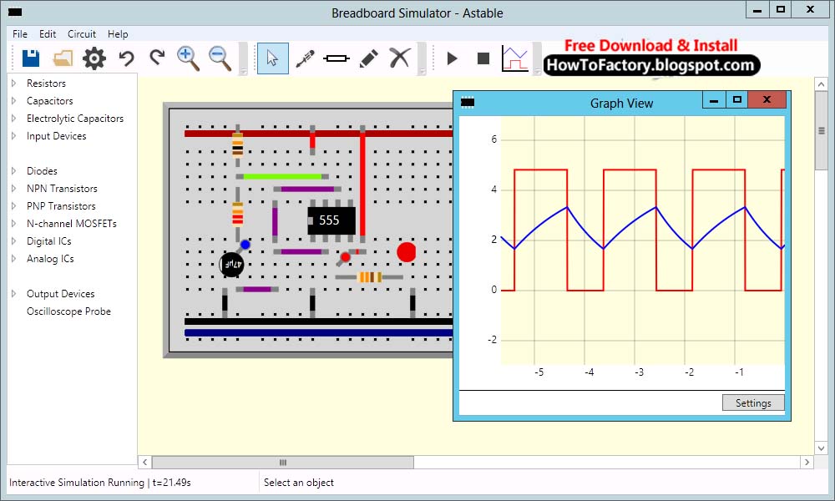Undo the last circuit change

click(x=125, y=58)
